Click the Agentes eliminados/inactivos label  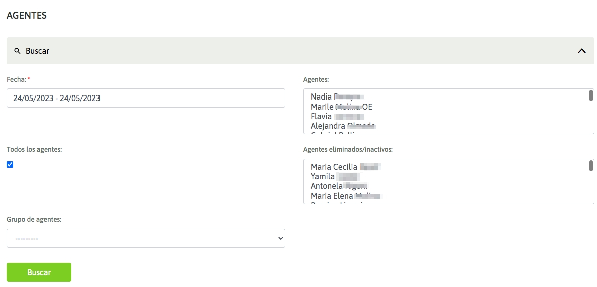tap(348, 149)
